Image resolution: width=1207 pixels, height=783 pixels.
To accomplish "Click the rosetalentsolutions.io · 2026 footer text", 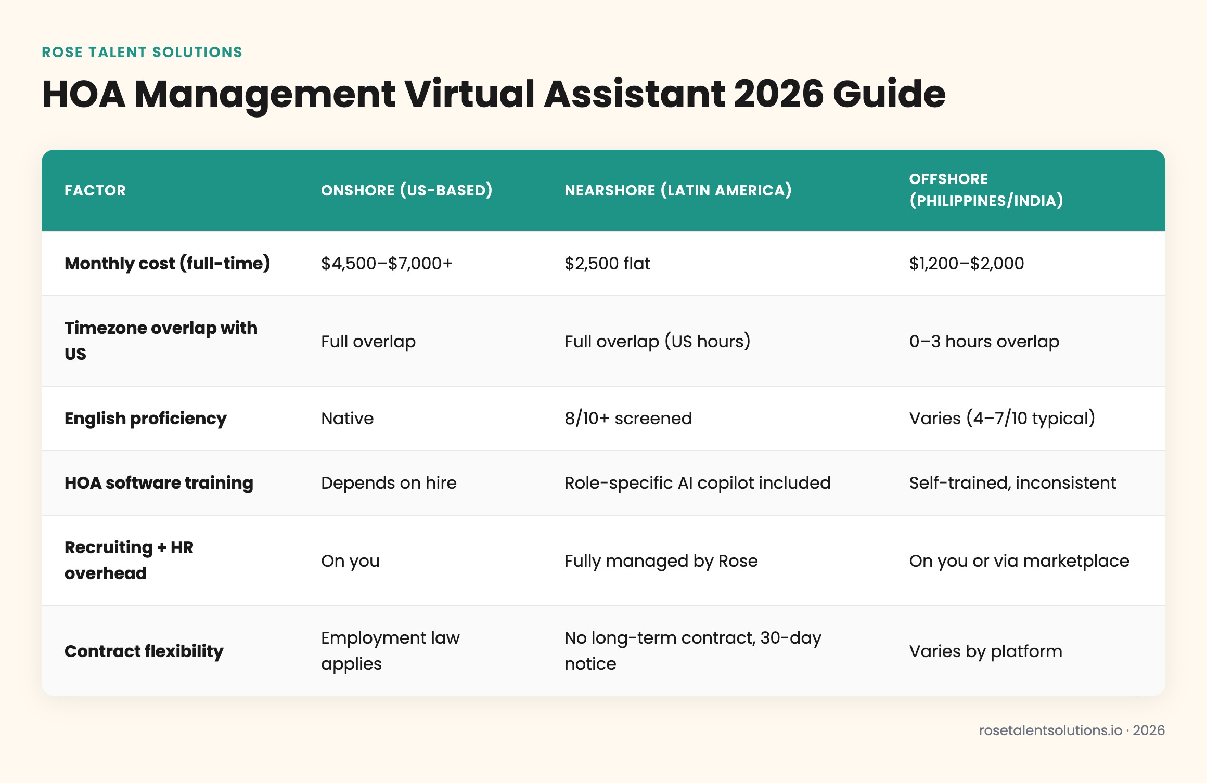I will tap(1072, 730).
